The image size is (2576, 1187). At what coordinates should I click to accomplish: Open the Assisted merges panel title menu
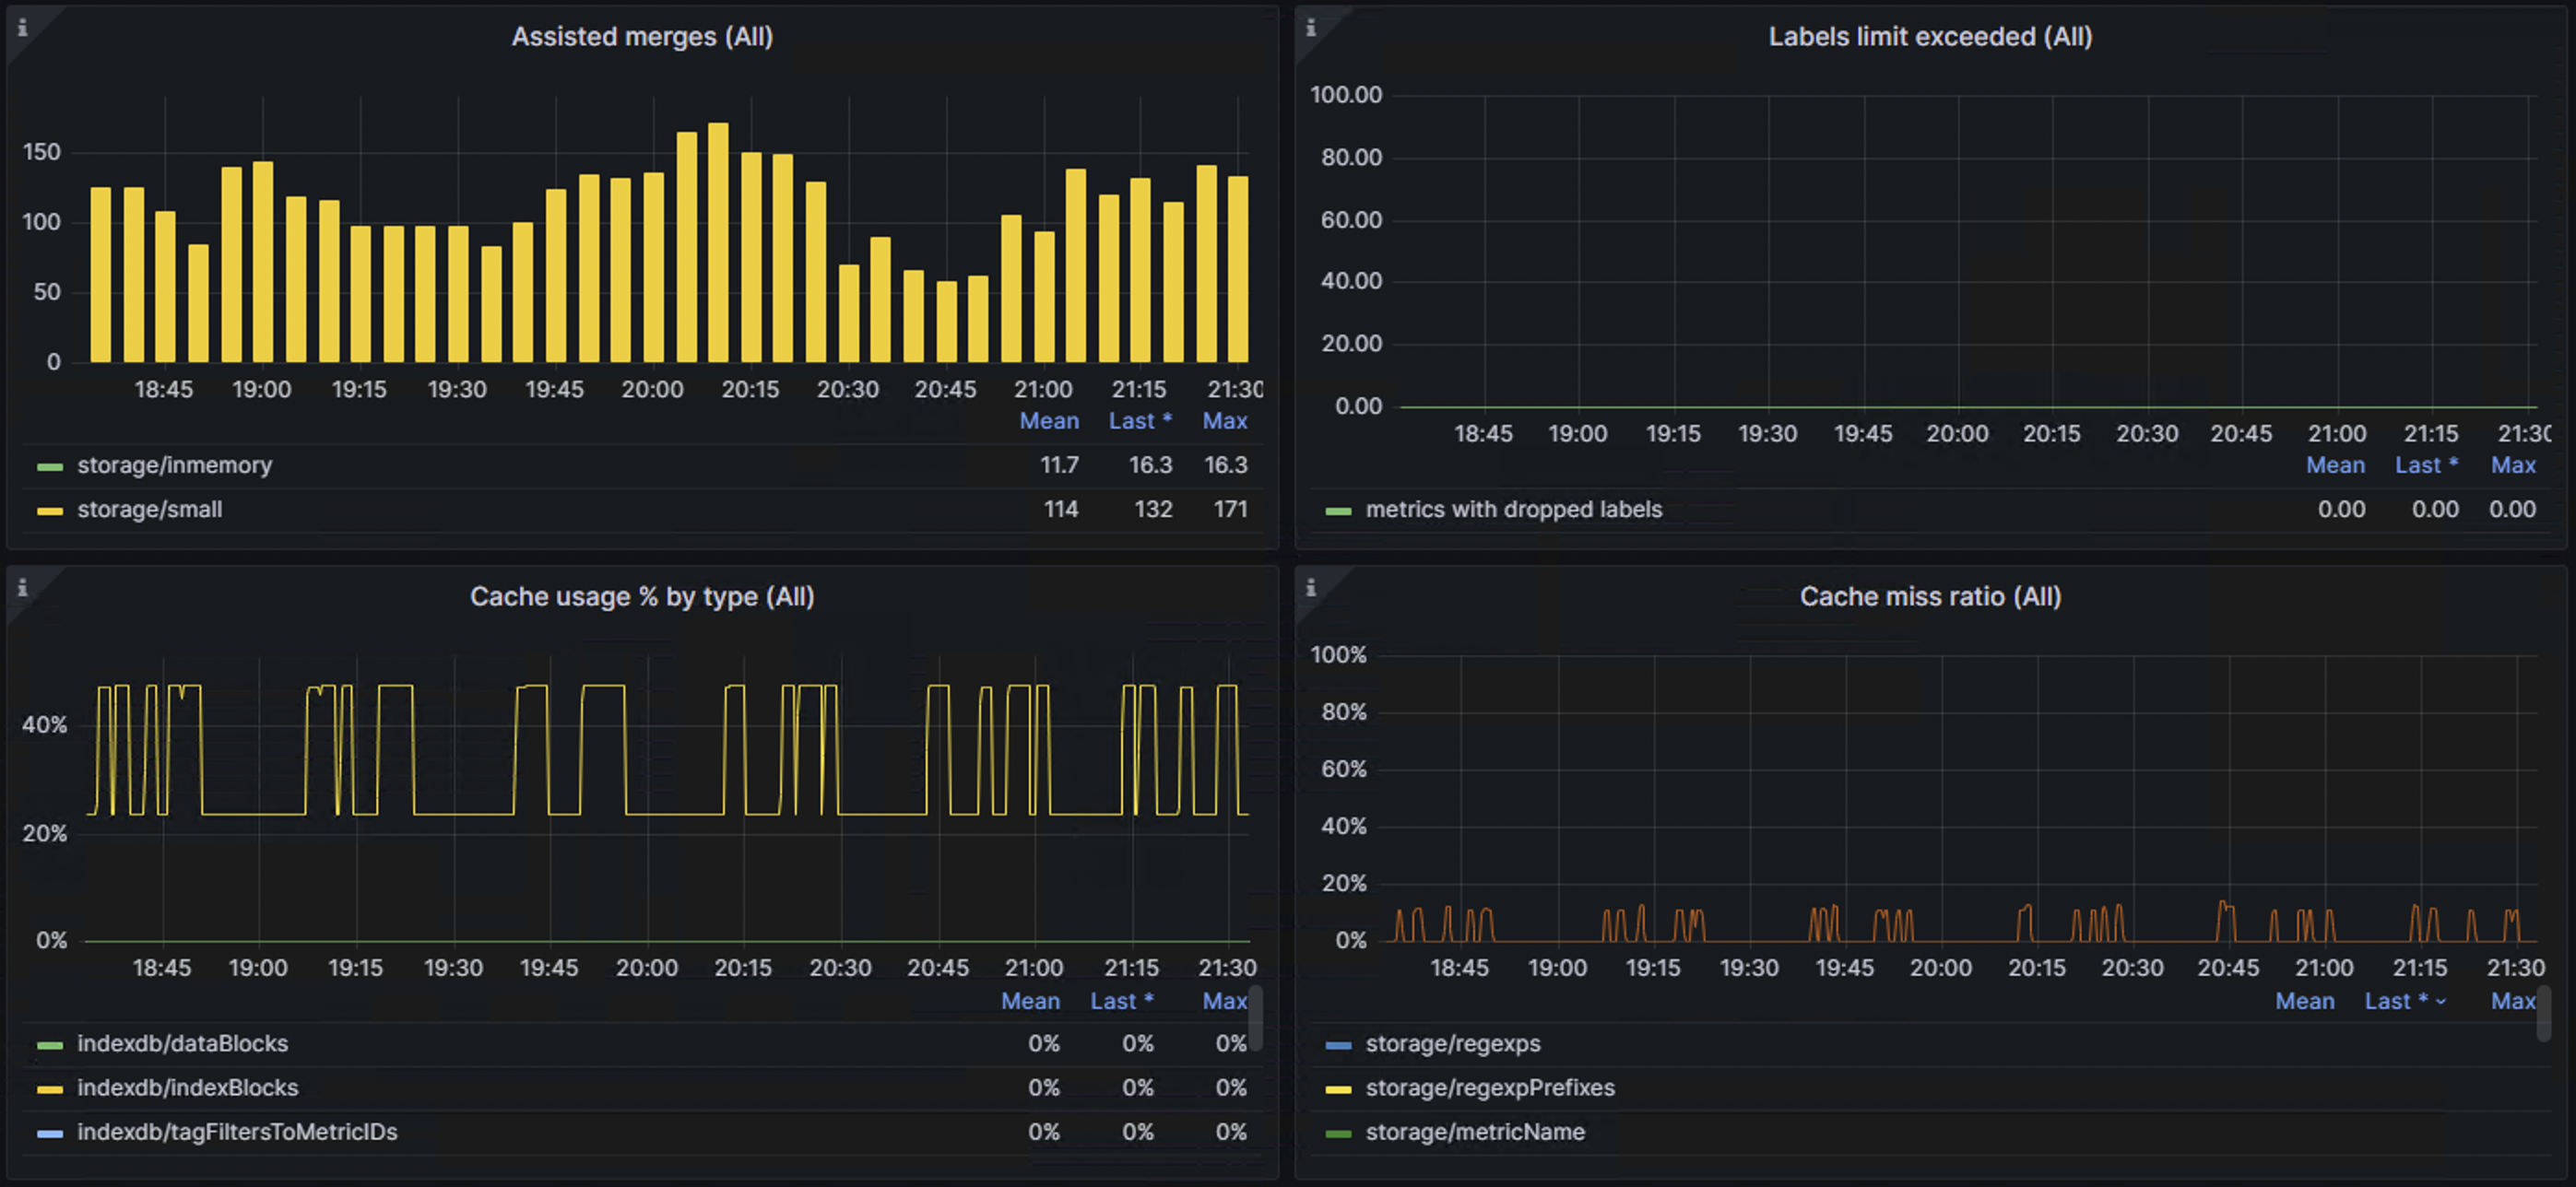point(644,36)
